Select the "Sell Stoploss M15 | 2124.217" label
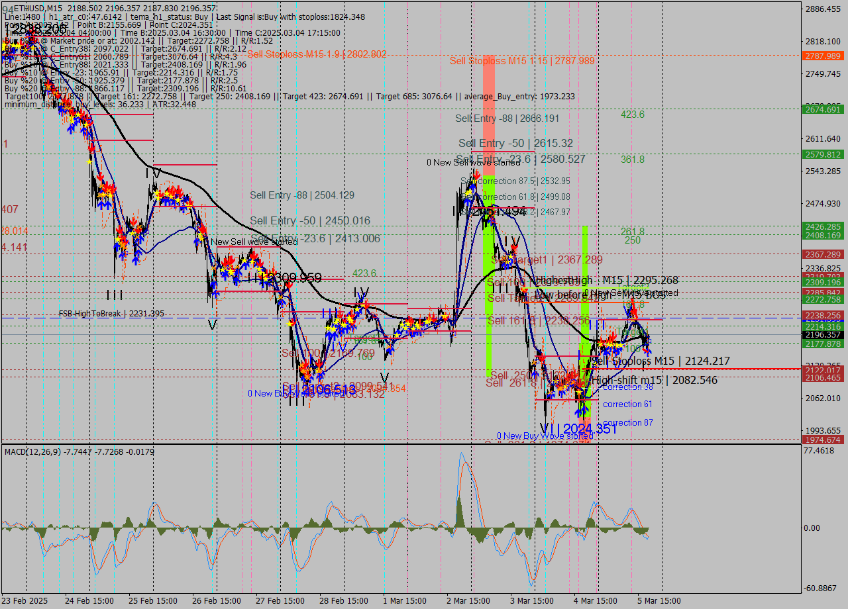 click(660, 361)
